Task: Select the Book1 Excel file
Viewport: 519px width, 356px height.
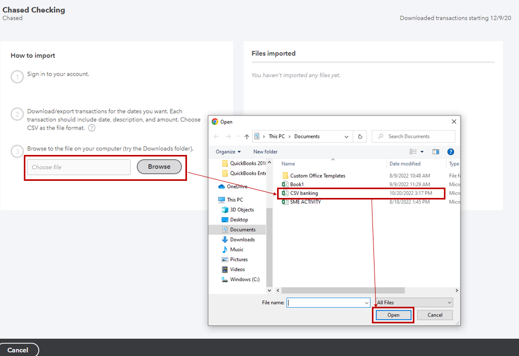Action: click(x=297, y=184)
